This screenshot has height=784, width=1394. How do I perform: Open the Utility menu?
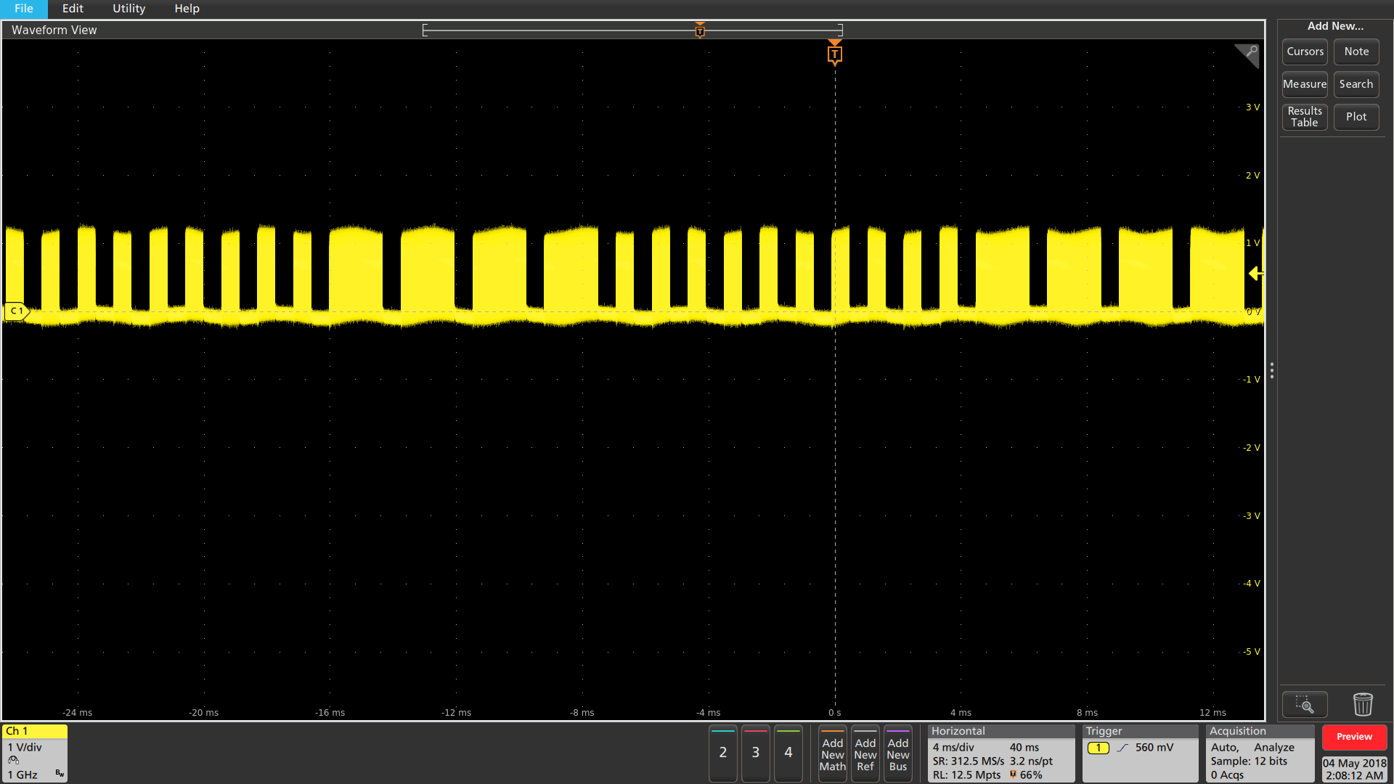129,9
